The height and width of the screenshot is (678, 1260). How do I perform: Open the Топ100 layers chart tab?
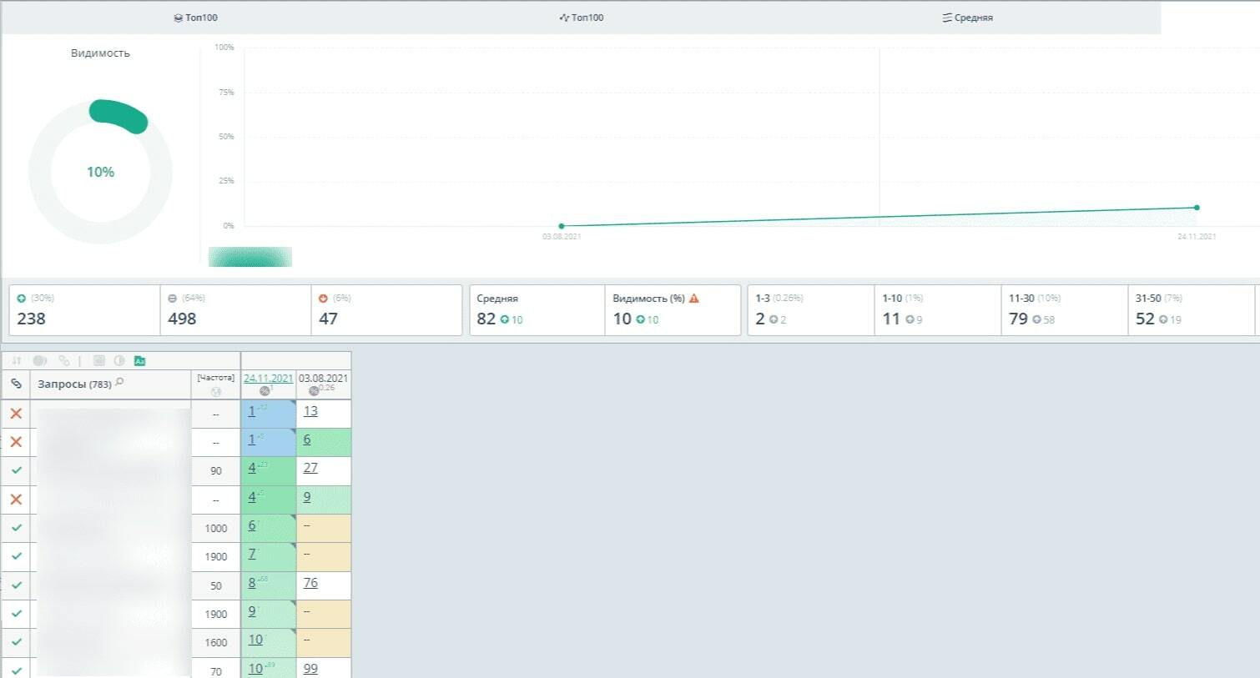(195, 18)
